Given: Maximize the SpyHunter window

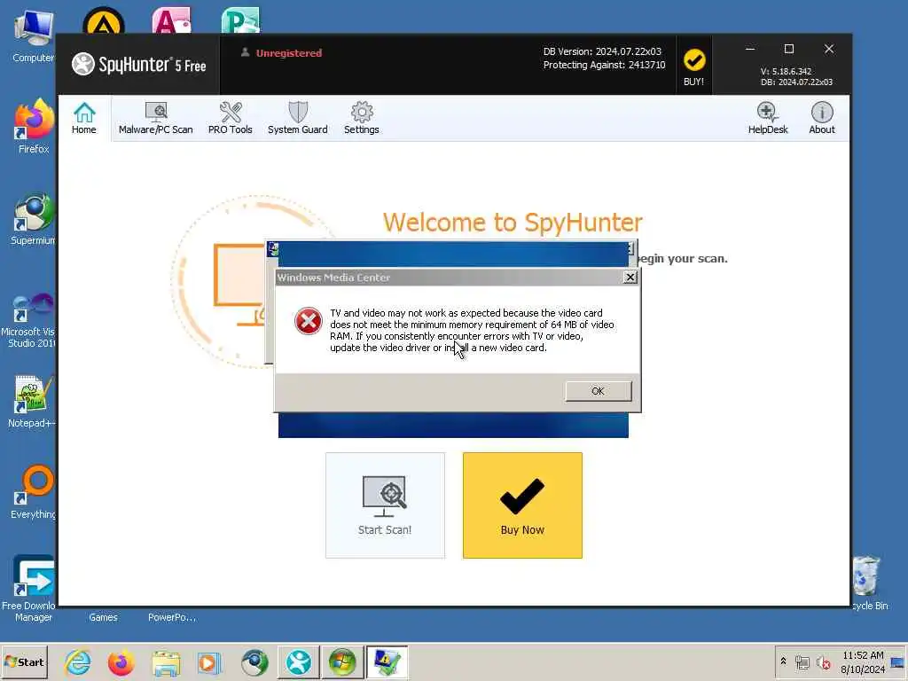Looking at the screenshot, I should (x=788, y=50).
